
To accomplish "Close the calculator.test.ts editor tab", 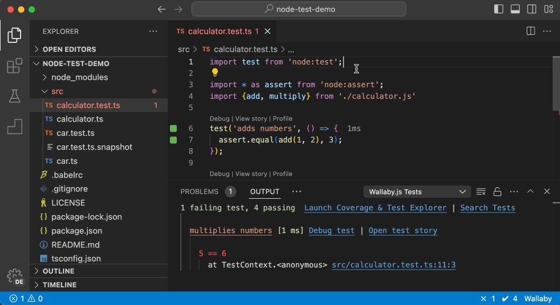I will coord(267,31).
